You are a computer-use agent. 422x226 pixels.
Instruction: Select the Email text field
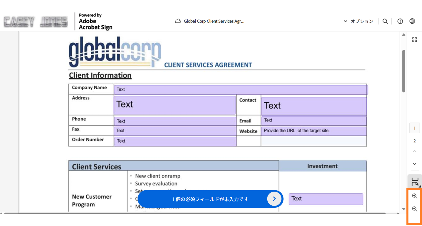(313, 120)
